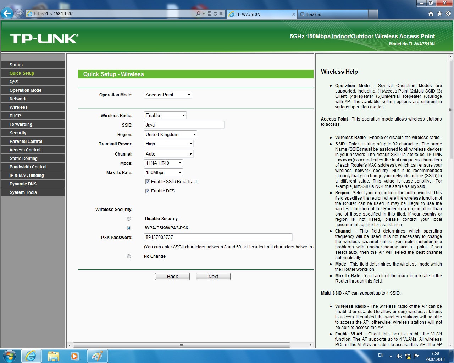Enable SSID Broadcast checkbox
Viewport: 454px width, 363px height.
coord(148,182)
